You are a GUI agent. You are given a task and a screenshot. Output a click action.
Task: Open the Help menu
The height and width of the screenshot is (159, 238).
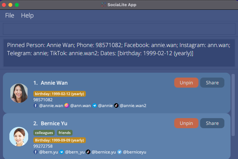[27, 16]
